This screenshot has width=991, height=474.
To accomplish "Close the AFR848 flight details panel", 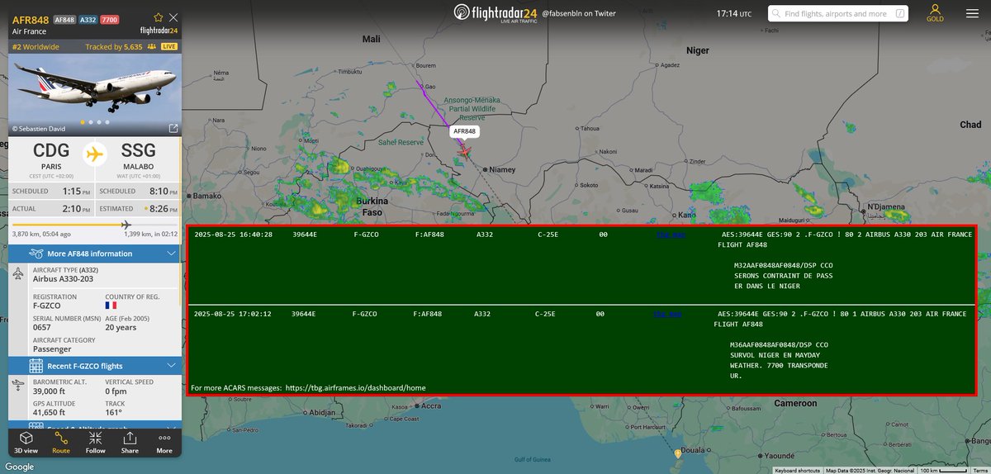I will pos(173,17).
